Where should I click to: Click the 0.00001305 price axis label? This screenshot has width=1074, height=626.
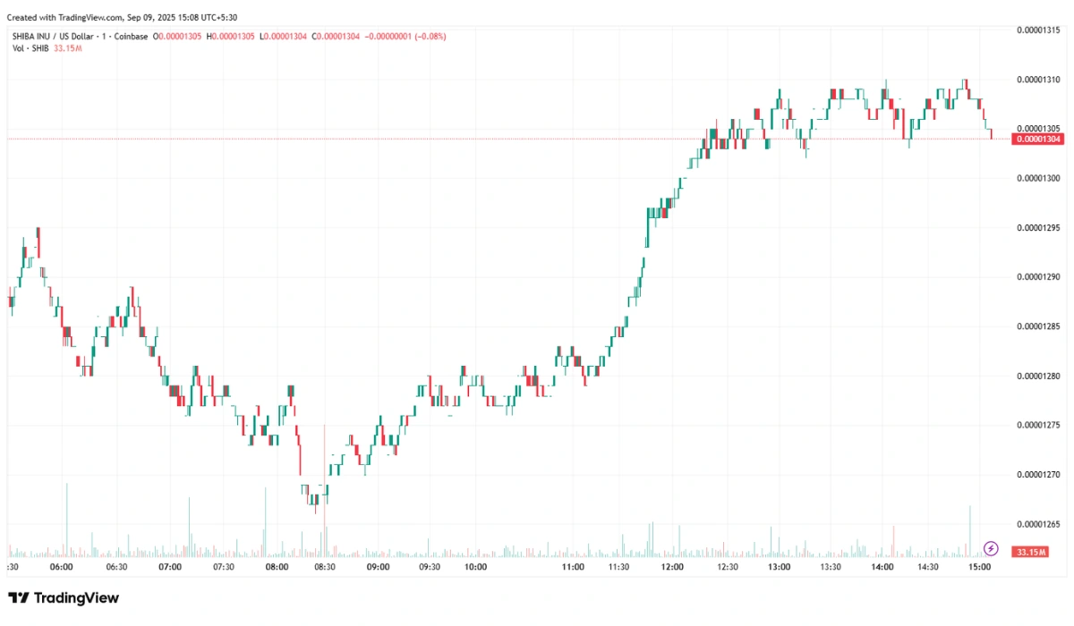(x=1038, y=129)
